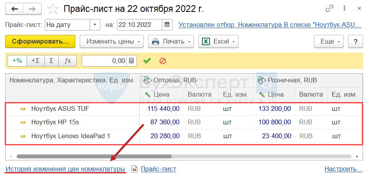Click item icon beside Ноутбук ASUS TUF
This screenshot has width=371, height=177.
[23, 109]
